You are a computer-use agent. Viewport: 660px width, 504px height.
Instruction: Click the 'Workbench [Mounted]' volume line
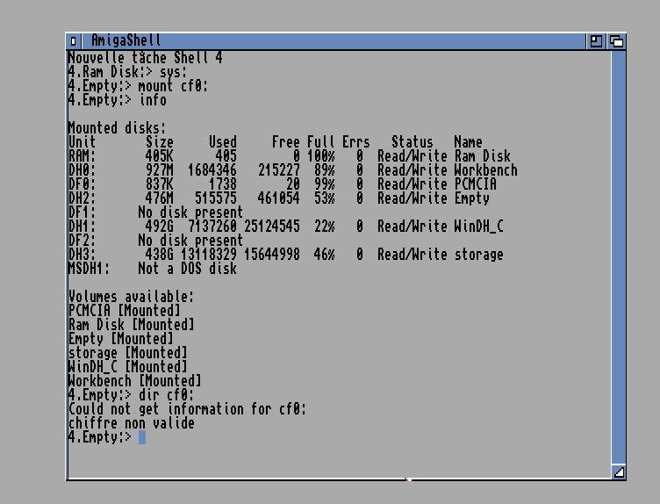[134, 380]
